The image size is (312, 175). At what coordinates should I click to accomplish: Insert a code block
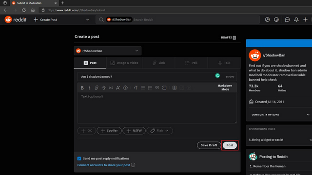164,87
